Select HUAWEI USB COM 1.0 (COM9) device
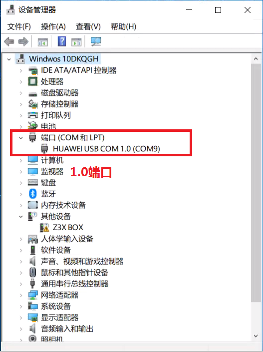 (106, 149)
